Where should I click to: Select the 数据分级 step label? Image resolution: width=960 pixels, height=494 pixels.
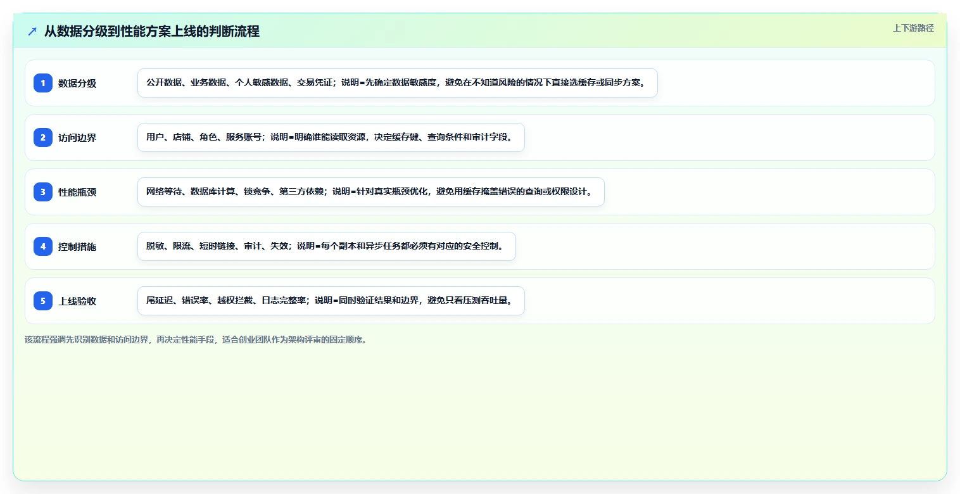tap(77, 83)
